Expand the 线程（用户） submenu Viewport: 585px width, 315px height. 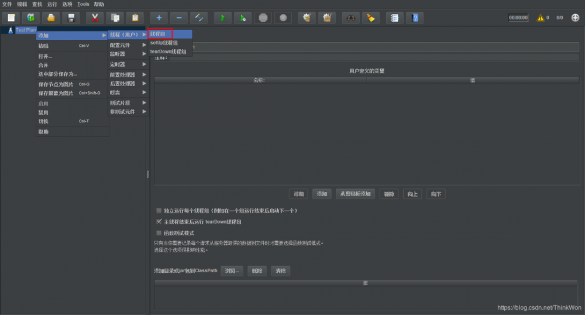(x=128, y=35)
